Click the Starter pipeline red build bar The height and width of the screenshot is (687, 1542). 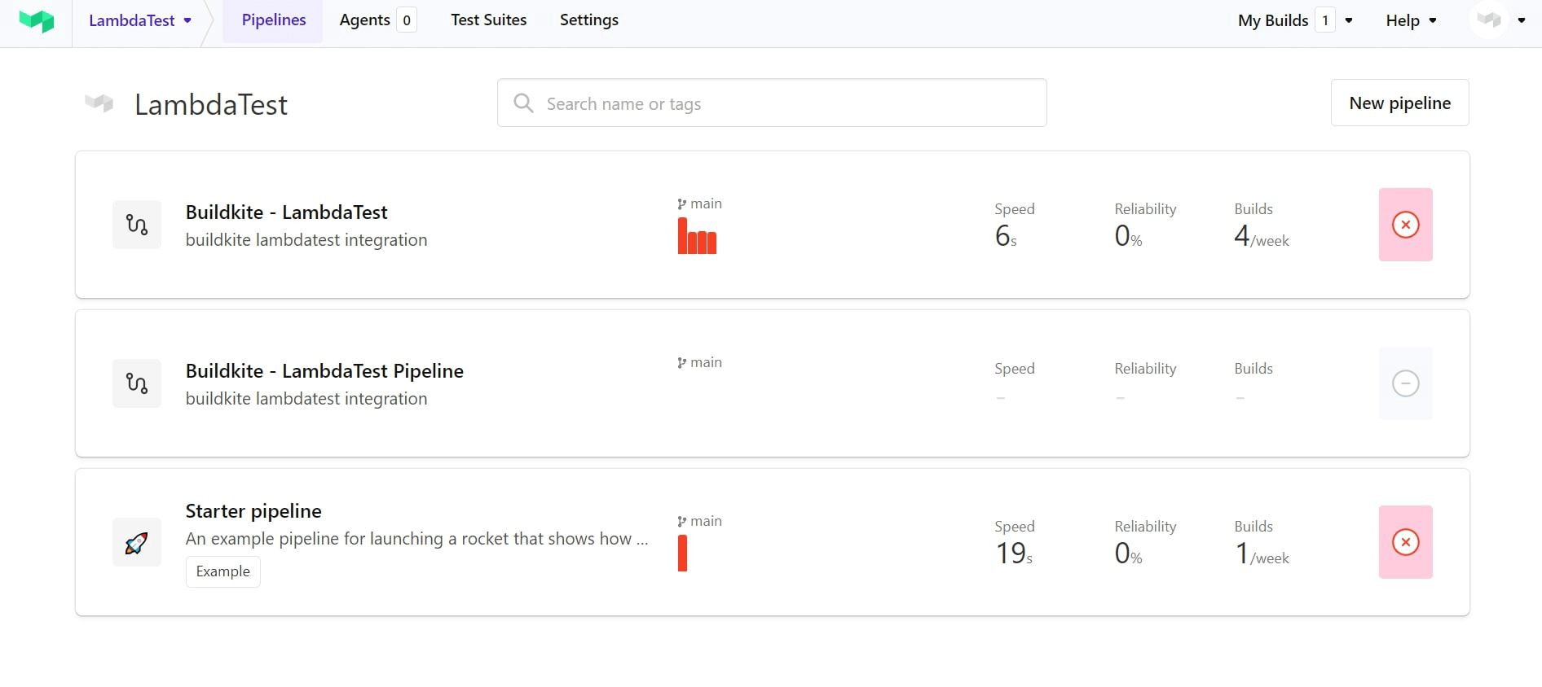click(682, 554)
